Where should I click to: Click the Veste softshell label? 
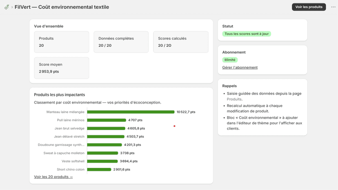[x=73, y=161]
